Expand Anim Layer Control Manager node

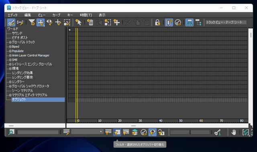pyautogui.click(x=10, y=55)
